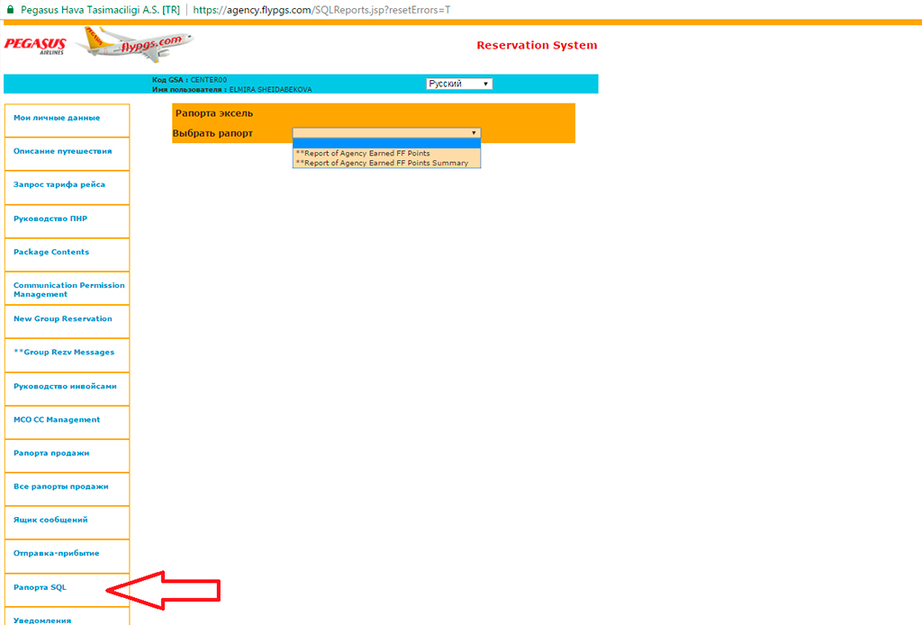Open the Русский language dropdown
This screenshot has height=625, width=922.
click(x=459, y=84)
